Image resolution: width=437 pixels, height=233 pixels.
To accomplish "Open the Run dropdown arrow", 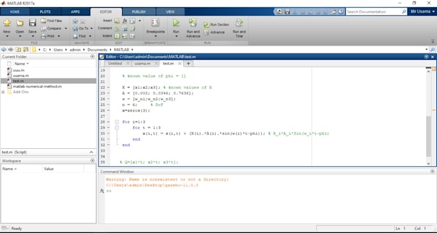I will [176, 37].
